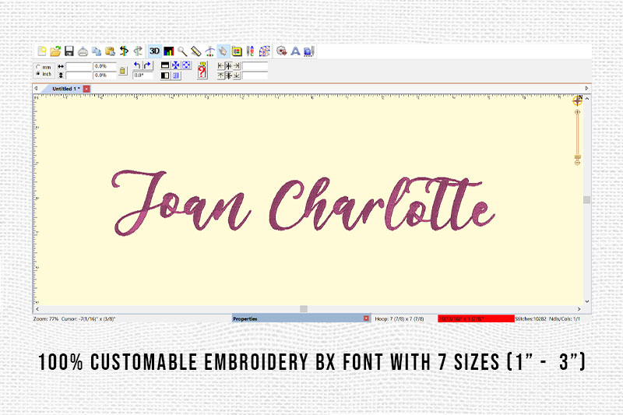This screenshot has height=415, width=623.
Task: Rotate right with the clockwise arrow
Action: click(x=147, y=65)
